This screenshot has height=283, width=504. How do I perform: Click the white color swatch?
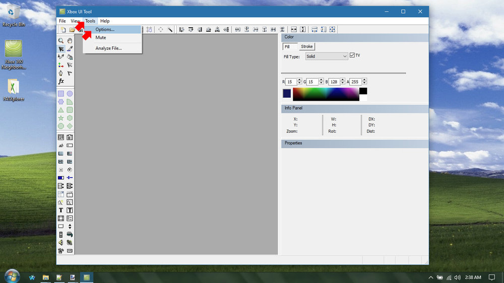[x=363, y=98]
